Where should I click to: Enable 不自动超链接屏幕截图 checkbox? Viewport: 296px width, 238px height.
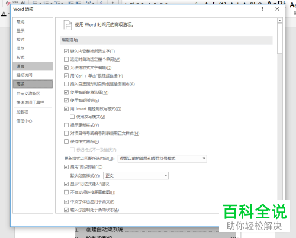tap(66, 192)
